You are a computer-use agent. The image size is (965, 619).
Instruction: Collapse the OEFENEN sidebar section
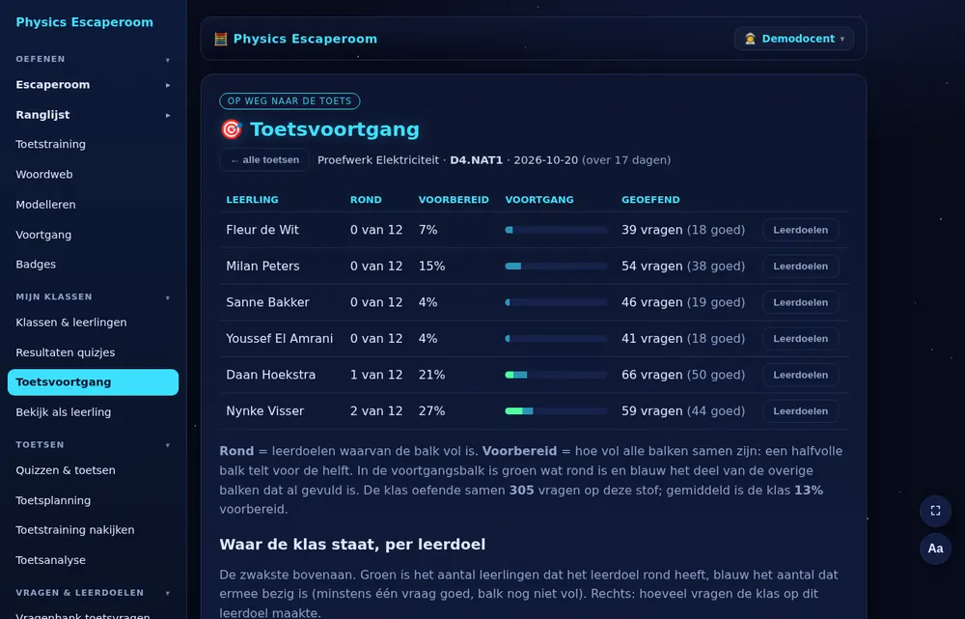[167, 60]
